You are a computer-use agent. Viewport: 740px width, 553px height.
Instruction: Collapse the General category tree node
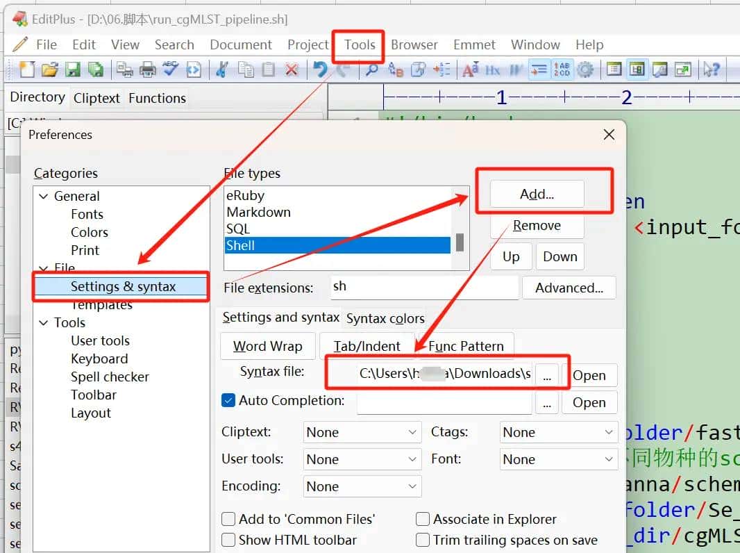[x=43, y=197]
